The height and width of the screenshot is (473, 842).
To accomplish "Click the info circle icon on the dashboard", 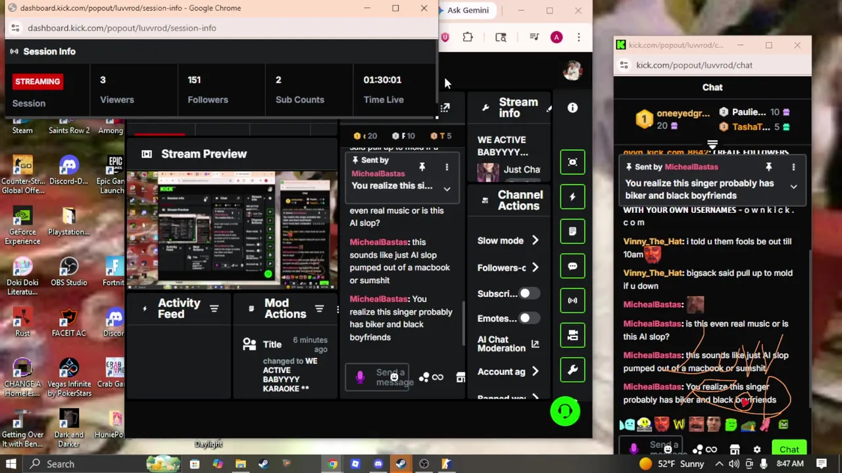I will click(x=572, y=108).
